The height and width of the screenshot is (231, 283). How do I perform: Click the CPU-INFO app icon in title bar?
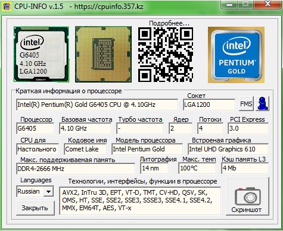pyautogui.click(x=7, y=7)
